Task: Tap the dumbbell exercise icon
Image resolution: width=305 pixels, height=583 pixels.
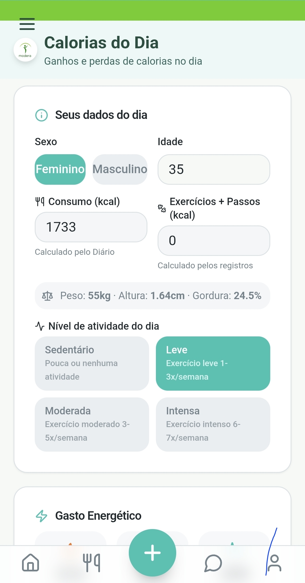Action: pos(162,208)
